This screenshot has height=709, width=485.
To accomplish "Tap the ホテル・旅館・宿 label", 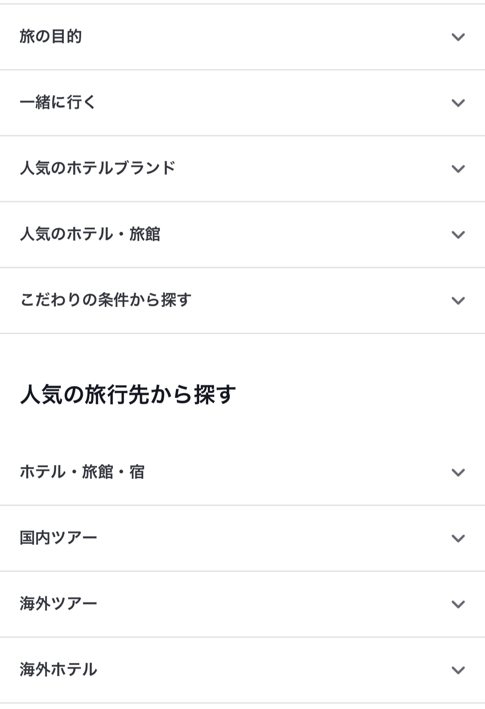I will pyautogui.click(x=82, y=472).
